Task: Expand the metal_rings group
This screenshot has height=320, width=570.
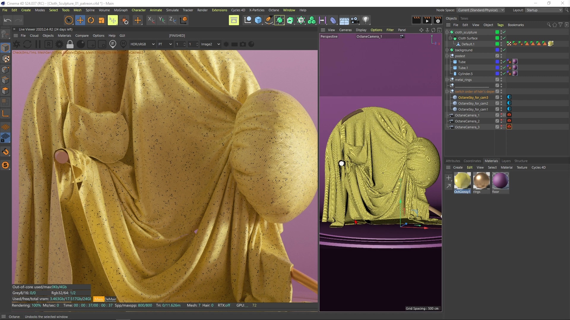Action: pos(447,80)
